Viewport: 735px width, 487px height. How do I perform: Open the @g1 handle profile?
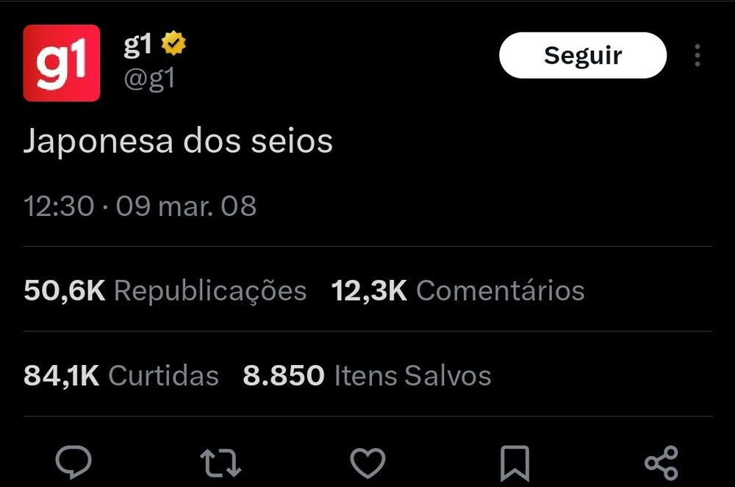149,78
